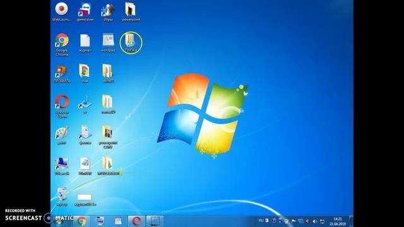The image size is (404, 227).
Task: Open the clock showing 14:21
Action: click(x=338, y=221)
